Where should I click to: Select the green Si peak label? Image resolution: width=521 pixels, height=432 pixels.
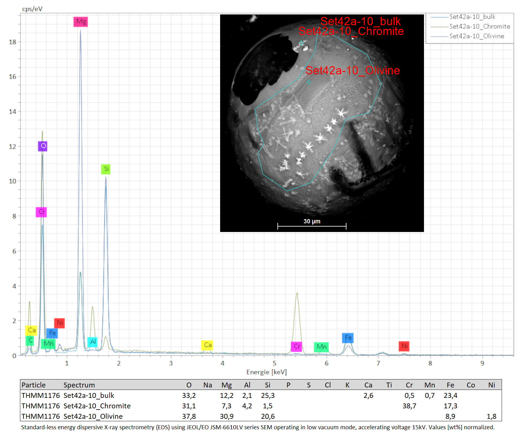click(x=106, y=169)
